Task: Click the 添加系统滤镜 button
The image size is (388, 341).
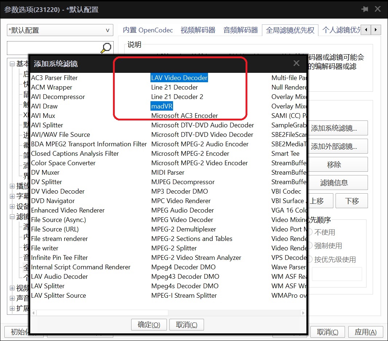Action: tap(337, 128)
